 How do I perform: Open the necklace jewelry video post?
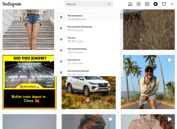tap(148, 122)
